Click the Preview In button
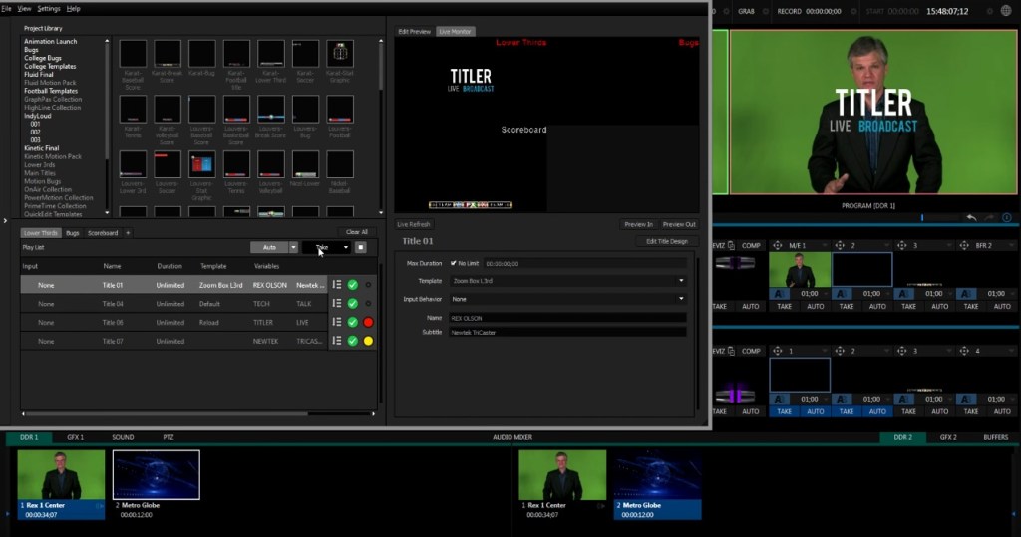Screen dimensions: 1021x537 click(x=638, y=224)
